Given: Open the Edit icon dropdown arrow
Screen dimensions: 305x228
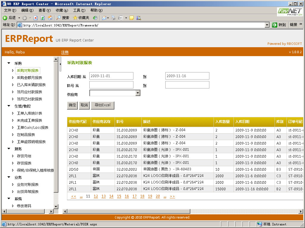Looking at the screenshot, I should click(126, 18).
